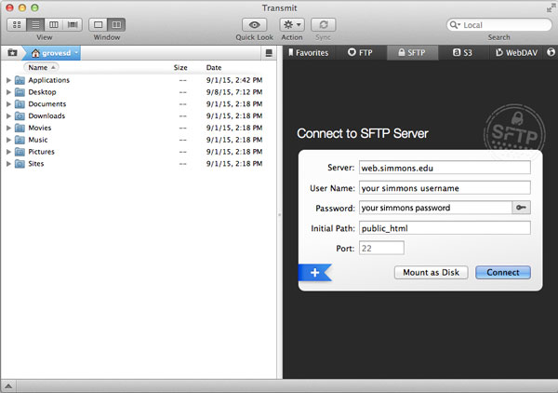The width and height of the screenshot is (558, 393).
Task: Click the password key icon
Action: (x=522, y=208)
